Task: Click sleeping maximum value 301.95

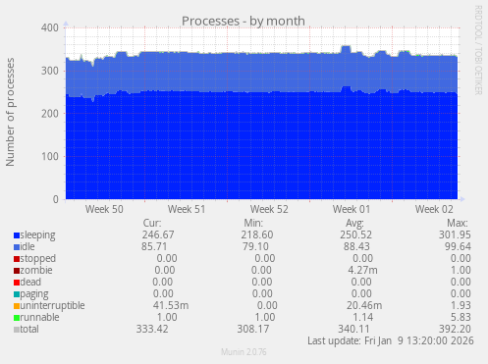Action: click(455, 234)
